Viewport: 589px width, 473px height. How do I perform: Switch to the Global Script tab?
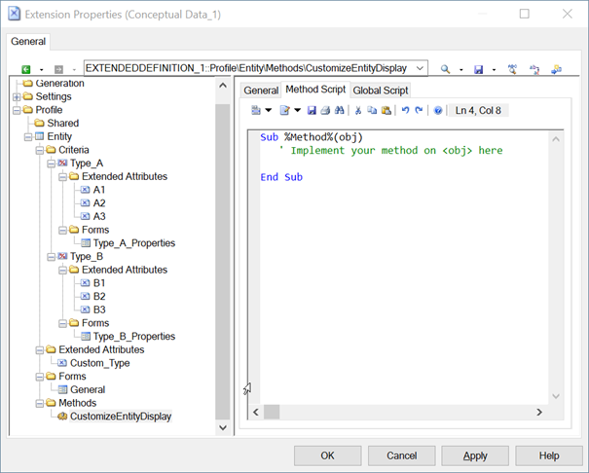pyautogui.click(x=381, y=91)
